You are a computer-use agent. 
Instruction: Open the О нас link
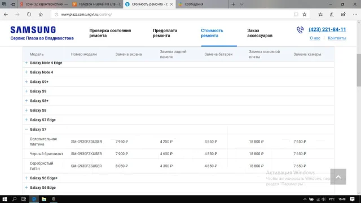(315, 38)
